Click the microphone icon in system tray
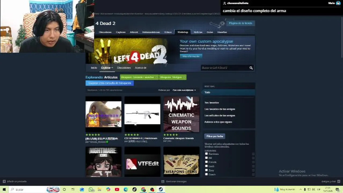The height and width of the screenshot is (193, 343). point(305,190)
